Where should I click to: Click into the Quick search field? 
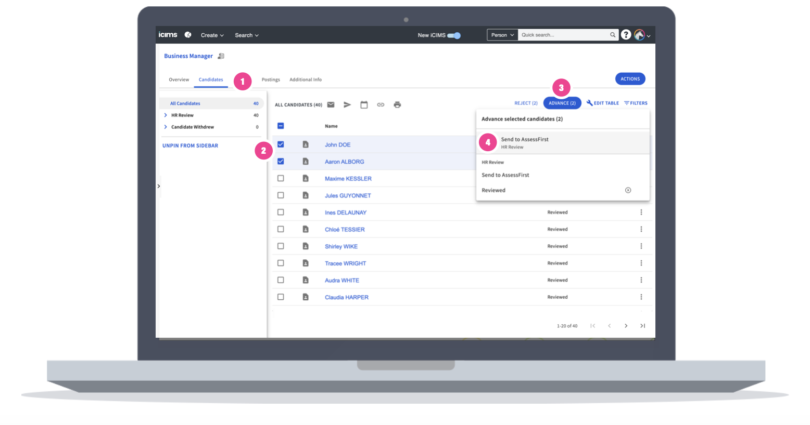tap(564, 35)
